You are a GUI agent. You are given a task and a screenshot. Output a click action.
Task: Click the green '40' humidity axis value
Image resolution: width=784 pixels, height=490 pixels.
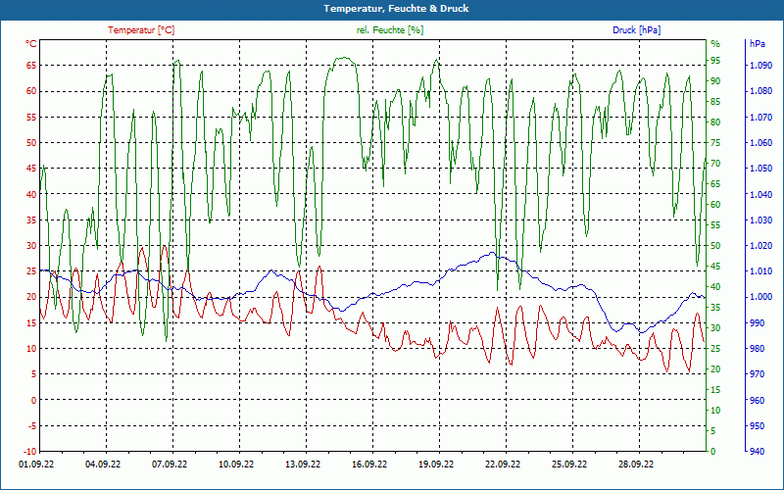point(716,287)
